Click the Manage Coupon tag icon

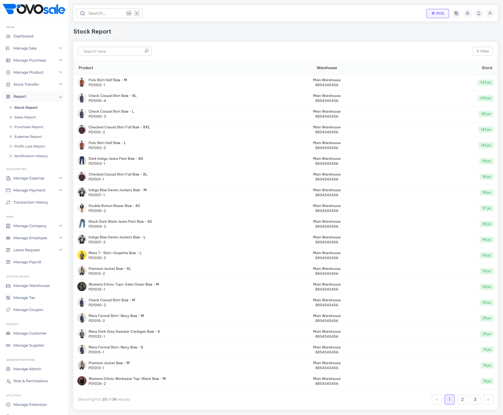(8, 310)
